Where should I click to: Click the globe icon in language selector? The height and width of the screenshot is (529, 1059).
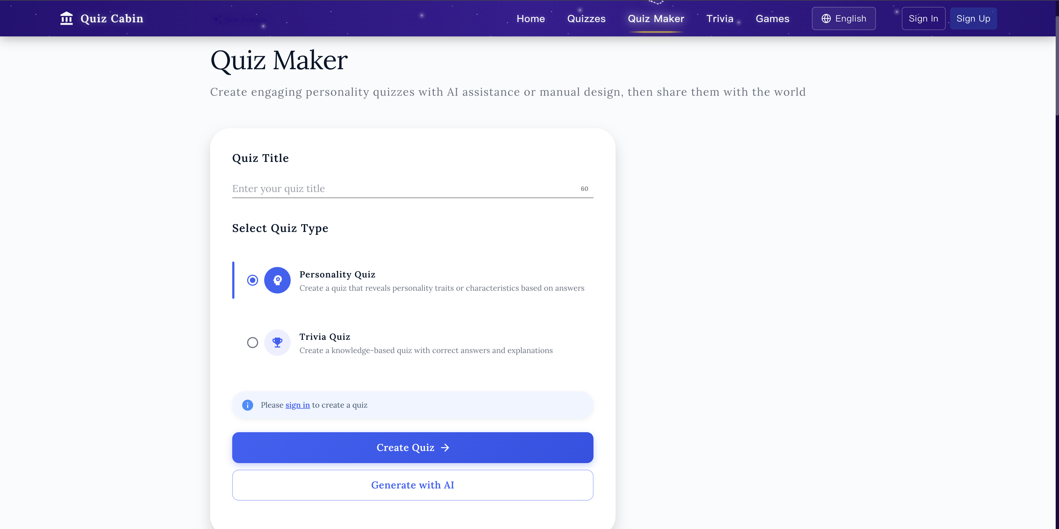(826, 18)
